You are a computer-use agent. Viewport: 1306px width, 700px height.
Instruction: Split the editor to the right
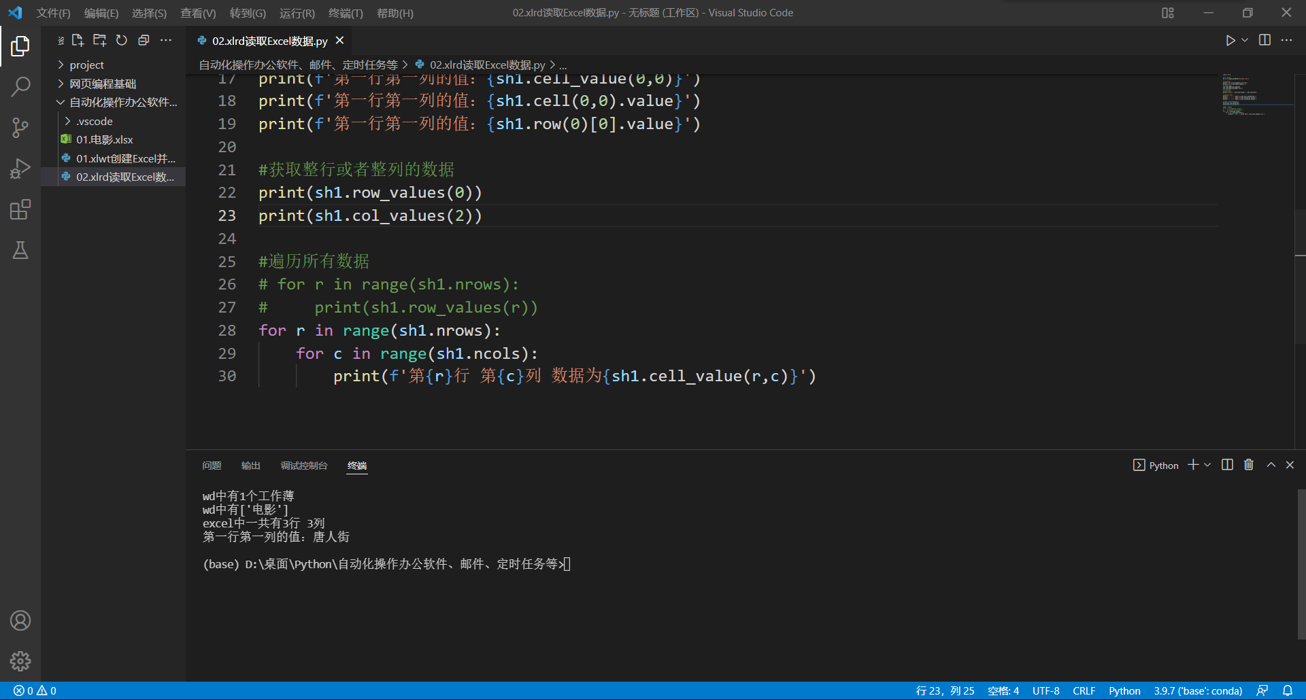1265,40
